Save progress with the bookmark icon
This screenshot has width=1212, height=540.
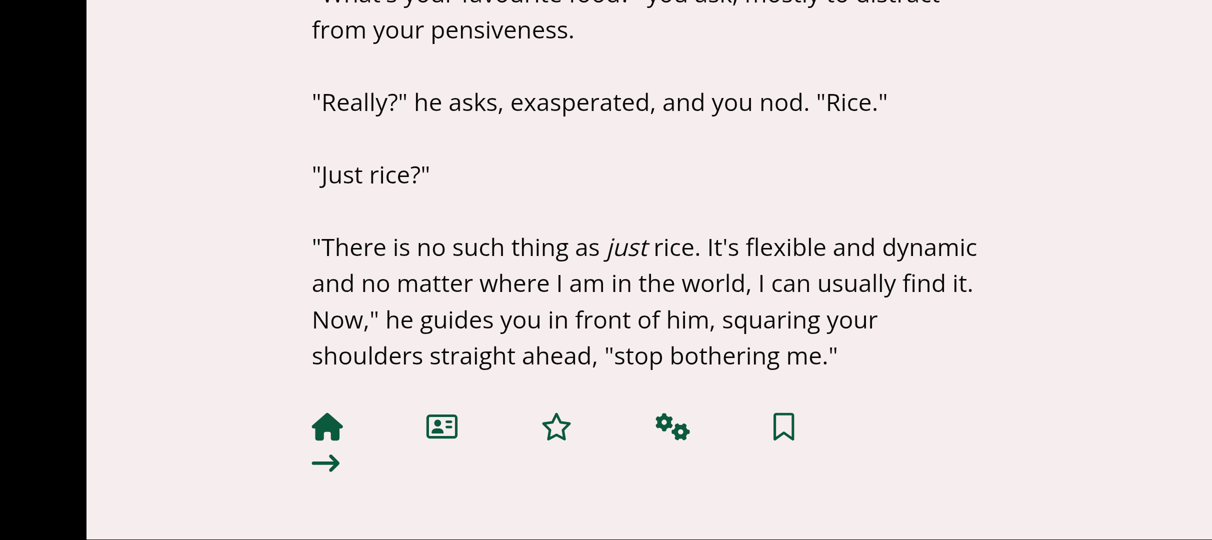pos(784,426)
